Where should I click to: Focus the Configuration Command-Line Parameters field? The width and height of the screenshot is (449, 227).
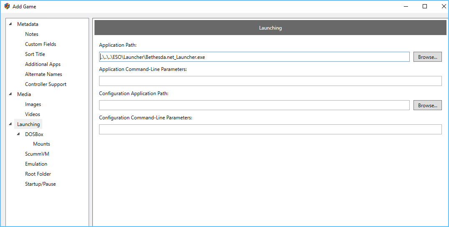click(x=270, y=129)
